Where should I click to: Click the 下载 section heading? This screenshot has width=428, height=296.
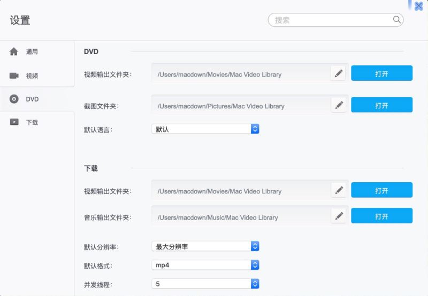click(x=91, y=168)
